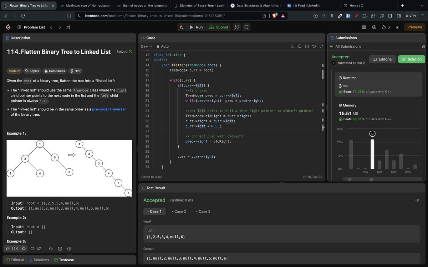Screen dimensions: 428x267
Task: Open Brave Shields lion icon
Action: pyautogui.click(x=275, y=16)
